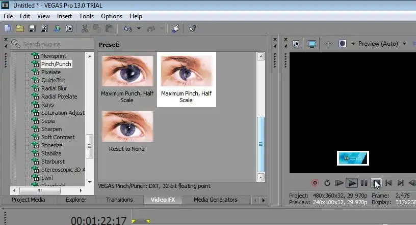
Task: Select the Rays plug-in
Action: click(47, 105)
